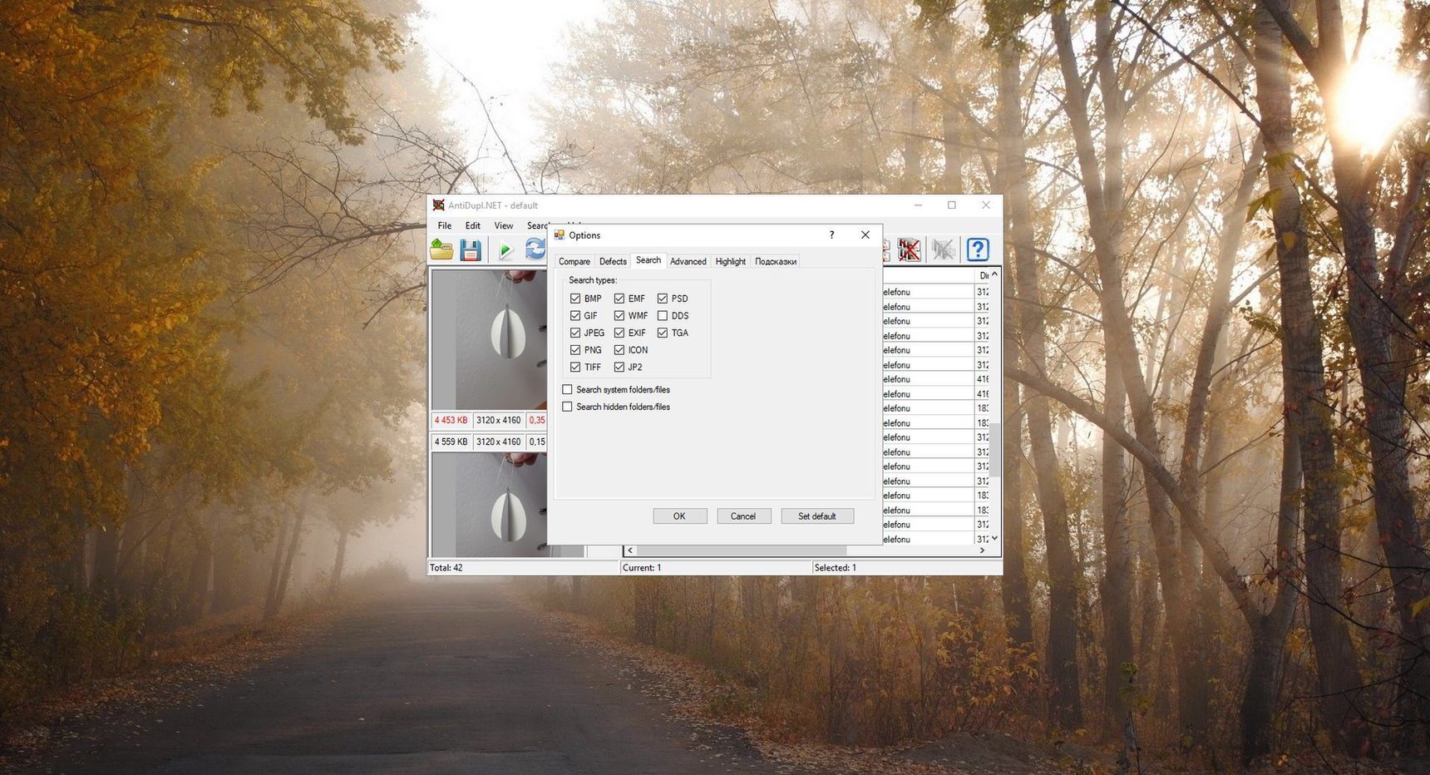Open the File menu

click(445, 225)
